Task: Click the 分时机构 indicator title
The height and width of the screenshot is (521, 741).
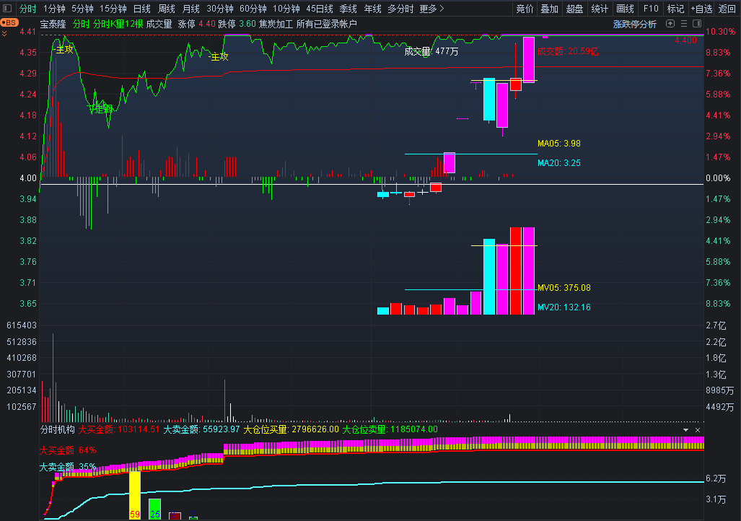Action: click(57, 429)
